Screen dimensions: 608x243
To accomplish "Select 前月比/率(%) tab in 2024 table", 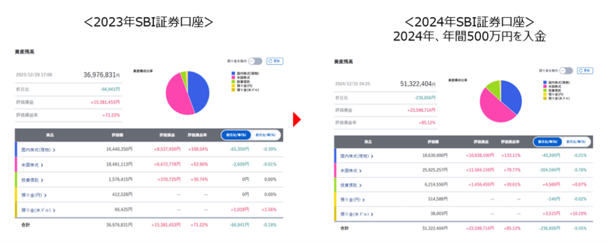I will 576,142.
